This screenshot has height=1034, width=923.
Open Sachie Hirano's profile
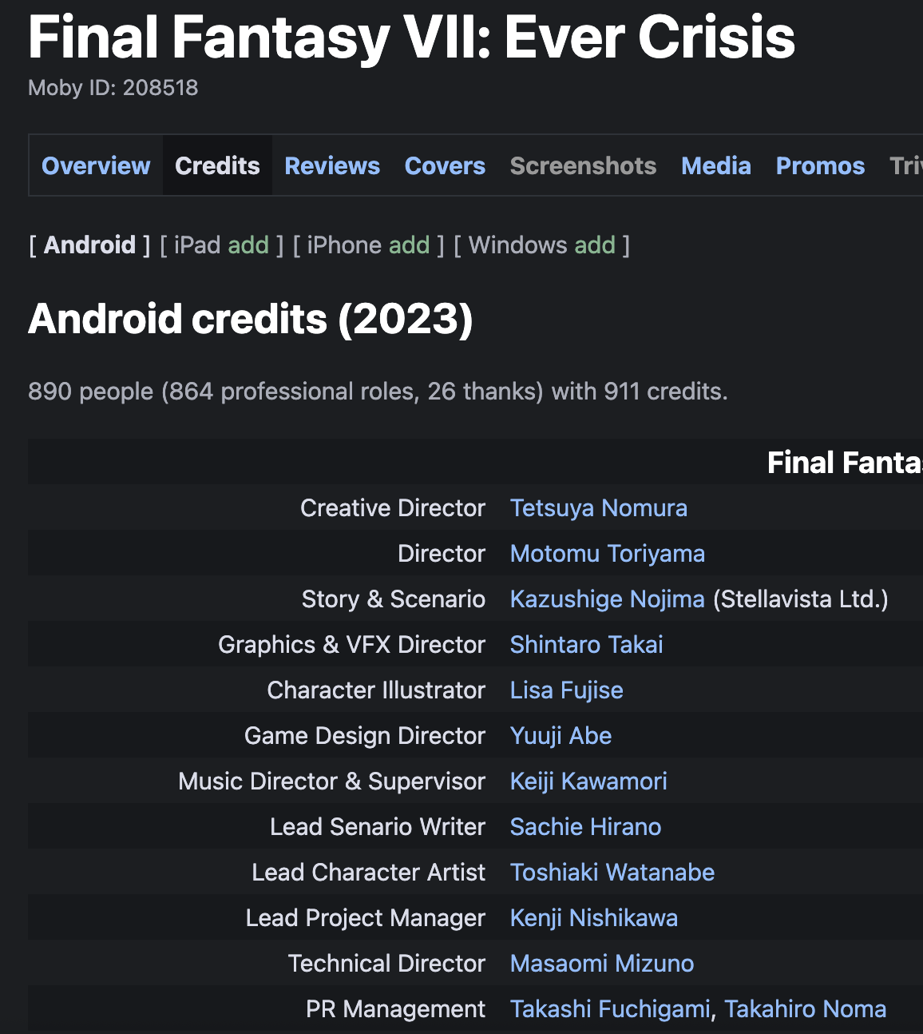pyautogui.click(x=586, y=827)
